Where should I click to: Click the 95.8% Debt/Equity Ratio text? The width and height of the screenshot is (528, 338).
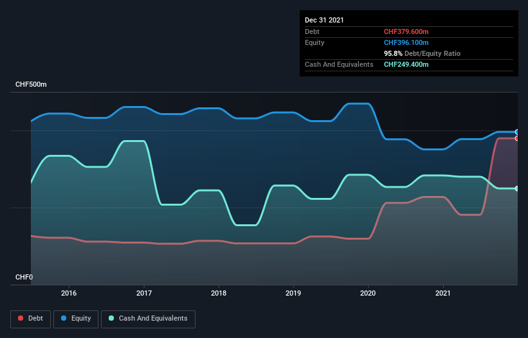pyautogui.click(x=423, y=53)
